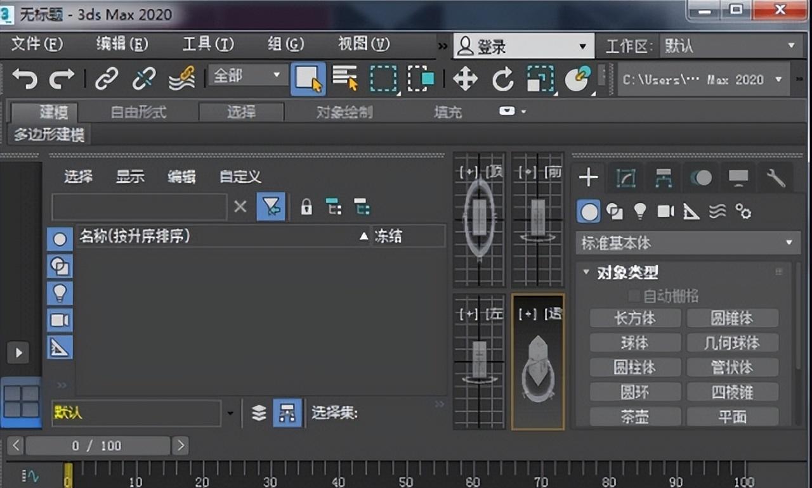Activate the Select and Move tool

click(x=465, y=78)
